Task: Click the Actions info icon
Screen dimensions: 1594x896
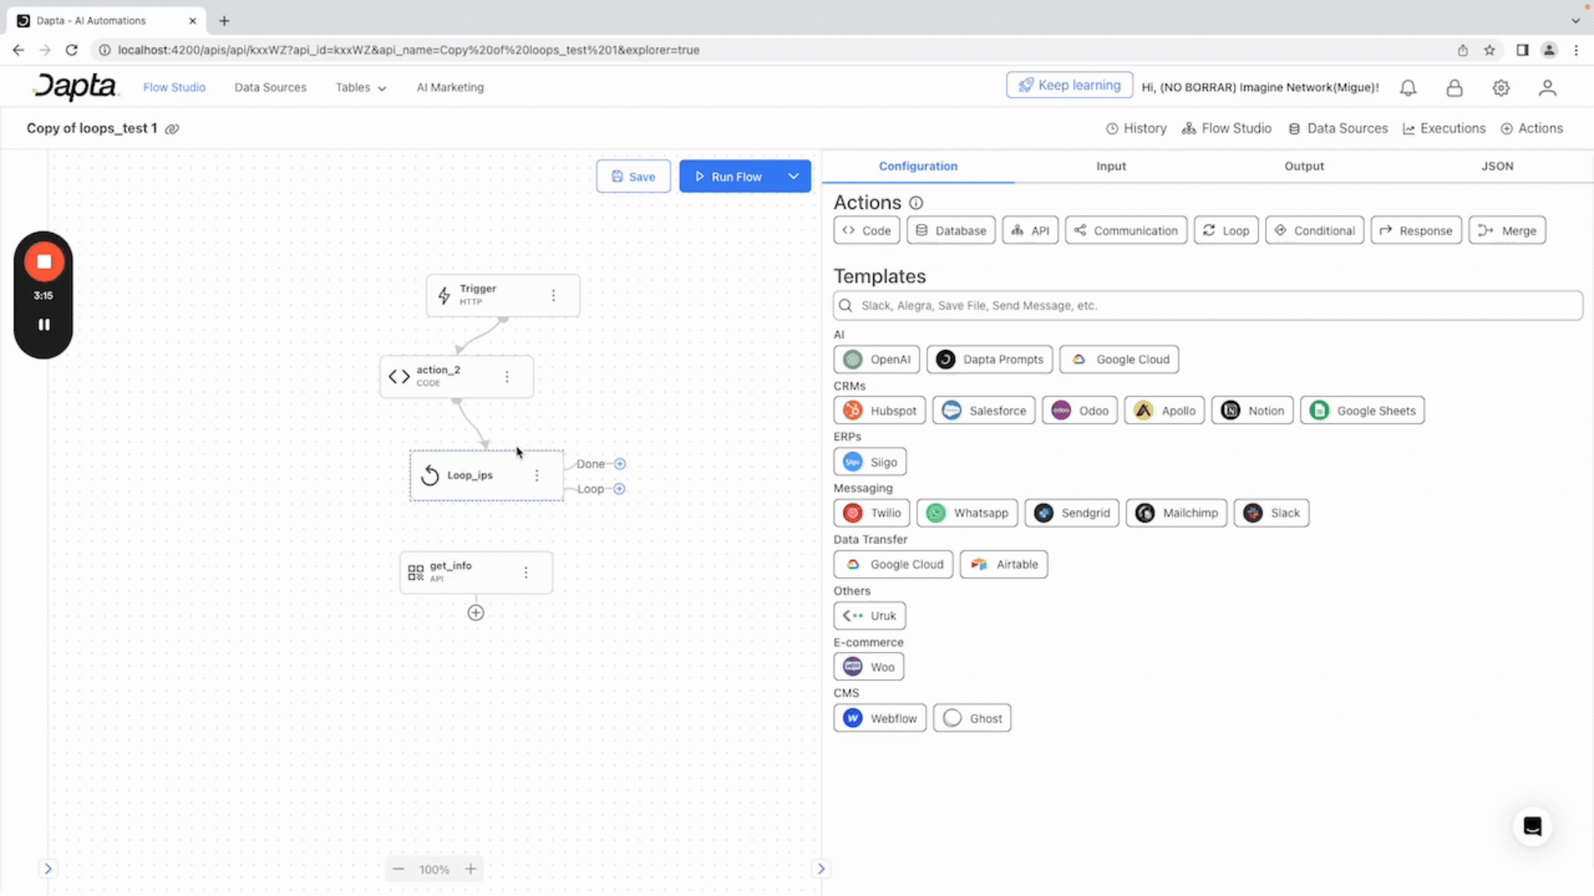Action: (x=916, y=202)
